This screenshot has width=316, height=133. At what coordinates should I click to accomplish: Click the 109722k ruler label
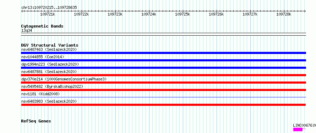pos(81,14)
